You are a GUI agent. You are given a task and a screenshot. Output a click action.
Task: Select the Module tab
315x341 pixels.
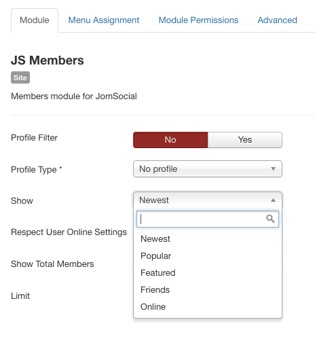tap(35, 20)
